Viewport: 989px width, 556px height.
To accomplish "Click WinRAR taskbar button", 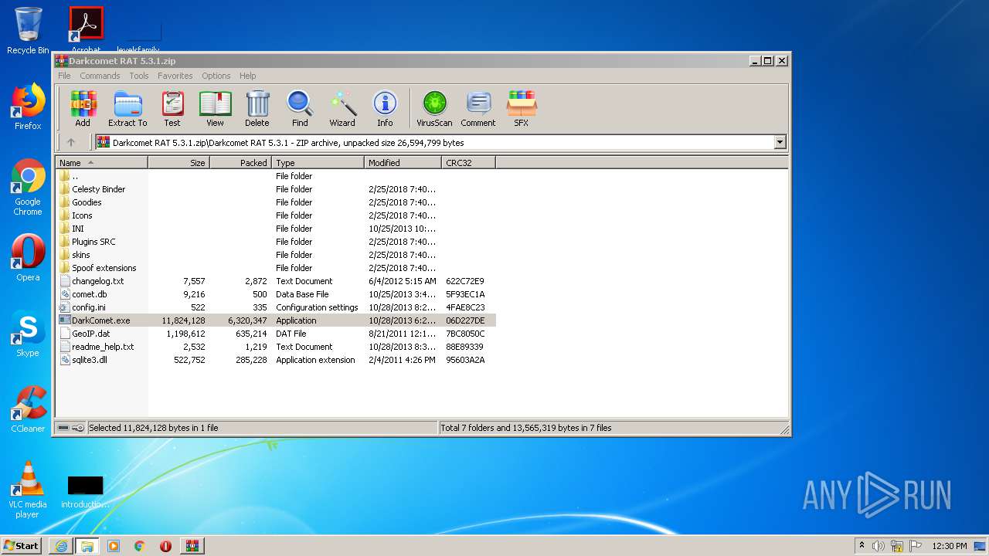I will 192,546.
